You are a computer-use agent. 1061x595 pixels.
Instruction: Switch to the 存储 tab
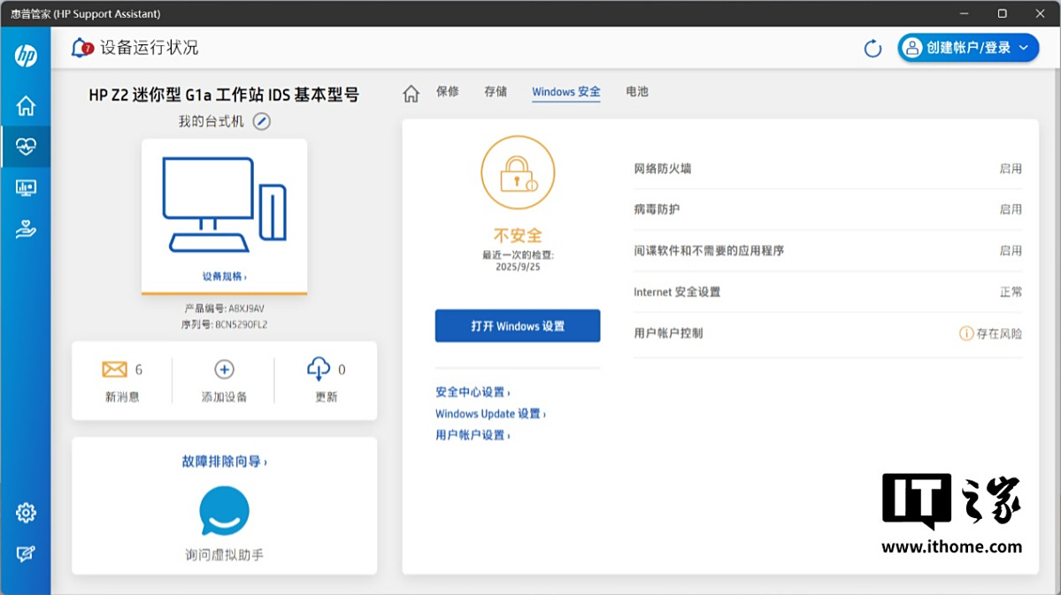(496, 92)
